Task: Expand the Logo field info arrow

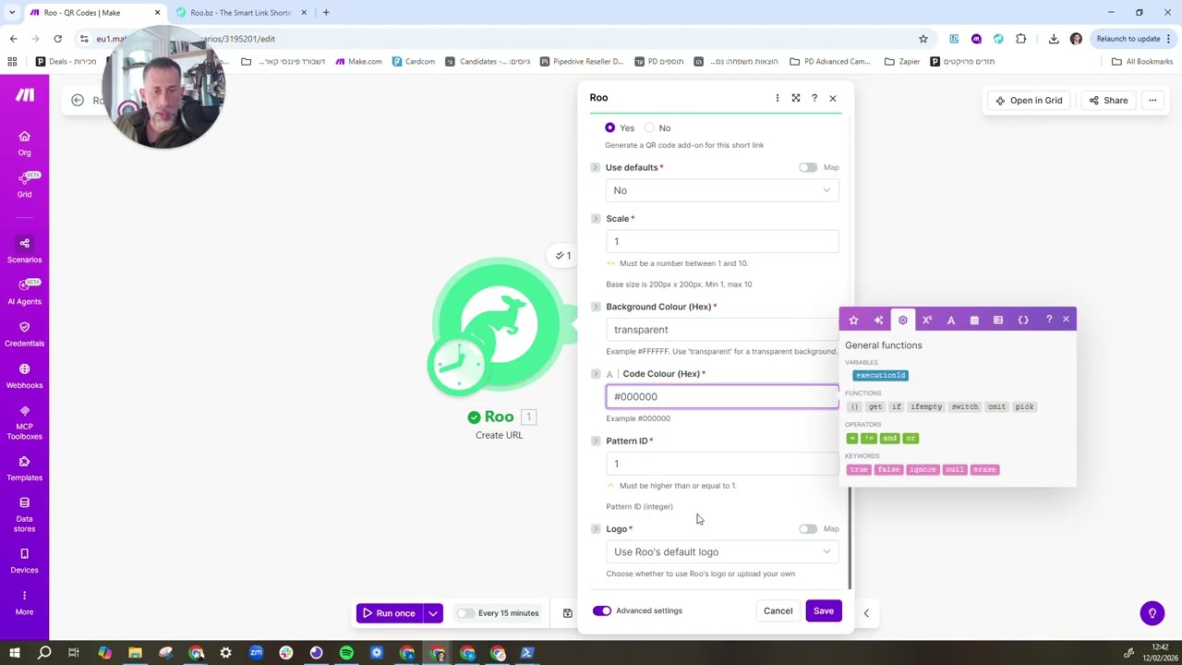Action: (x=595, y=529)
